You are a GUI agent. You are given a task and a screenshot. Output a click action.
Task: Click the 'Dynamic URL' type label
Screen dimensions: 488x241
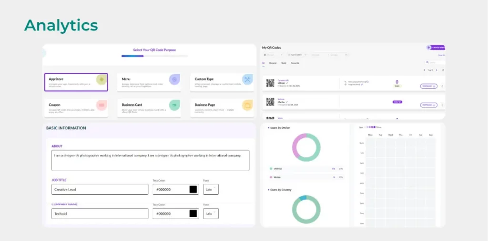(x=283, y=80)
